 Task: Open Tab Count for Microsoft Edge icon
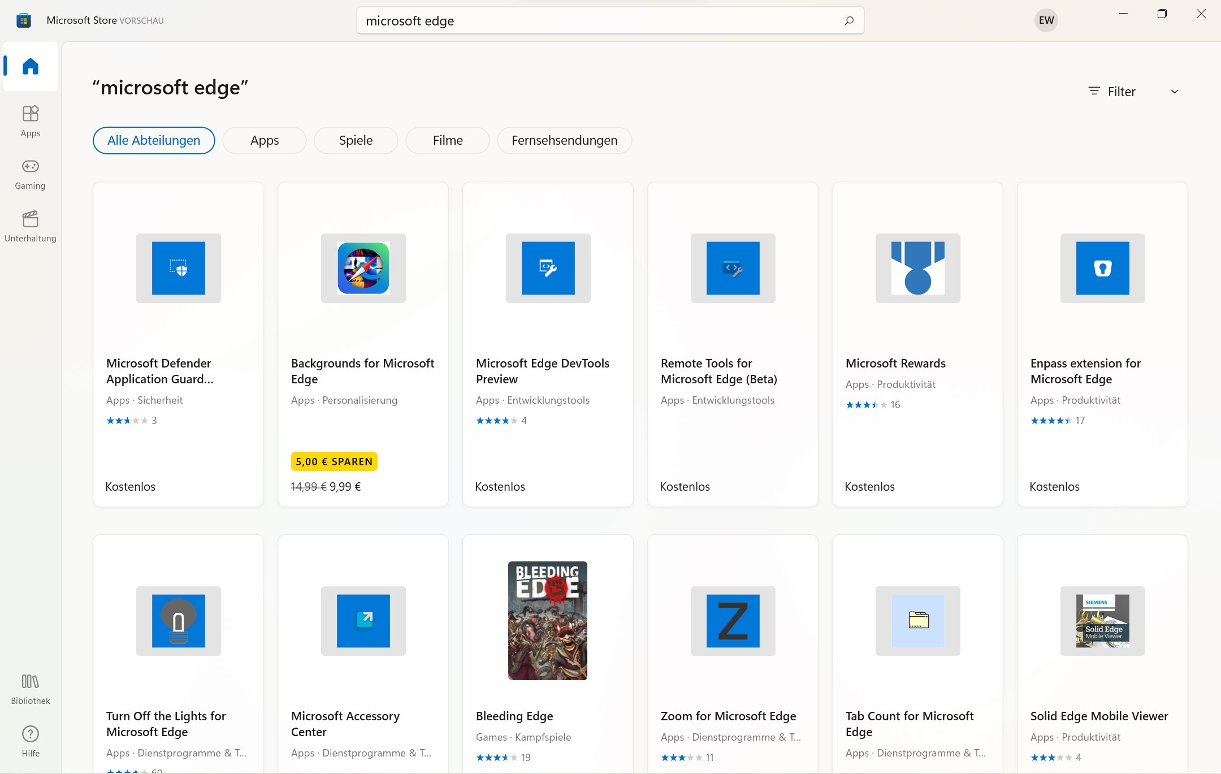coord(918,621)
